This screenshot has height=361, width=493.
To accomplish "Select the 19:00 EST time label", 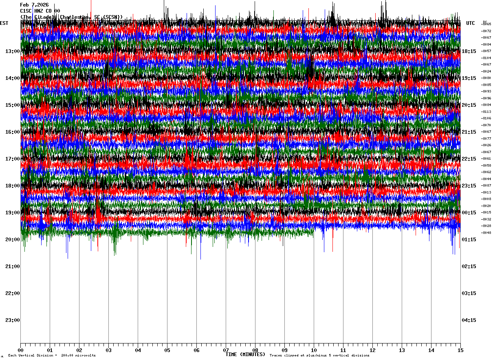I will click(12, 213).
